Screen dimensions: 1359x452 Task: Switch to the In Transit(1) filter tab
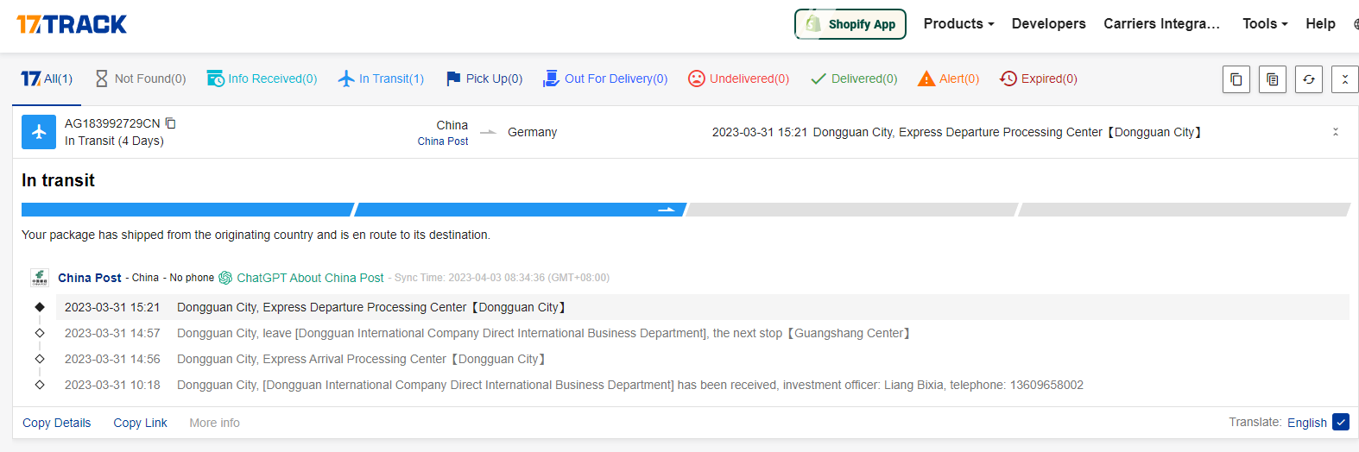(381, 78)
